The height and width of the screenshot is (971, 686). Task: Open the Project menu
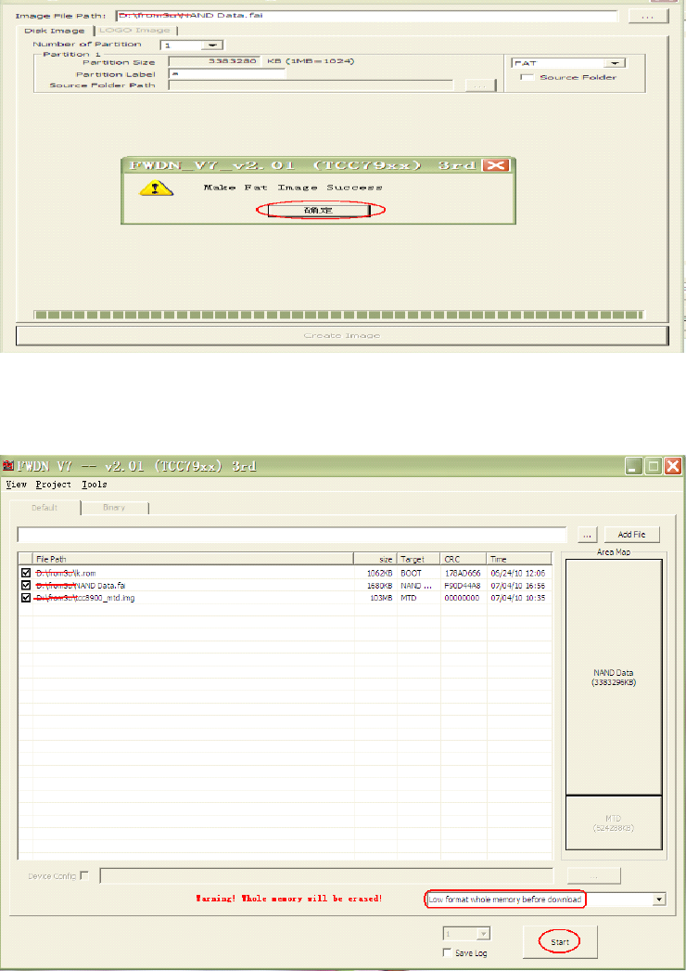(x=53, y=485)
